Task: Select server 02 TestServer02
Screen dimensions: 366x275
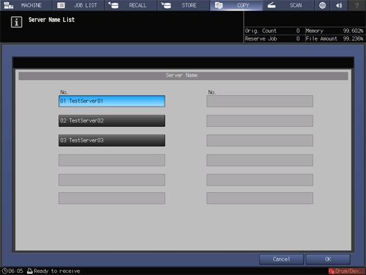Action: pos(112,120)
